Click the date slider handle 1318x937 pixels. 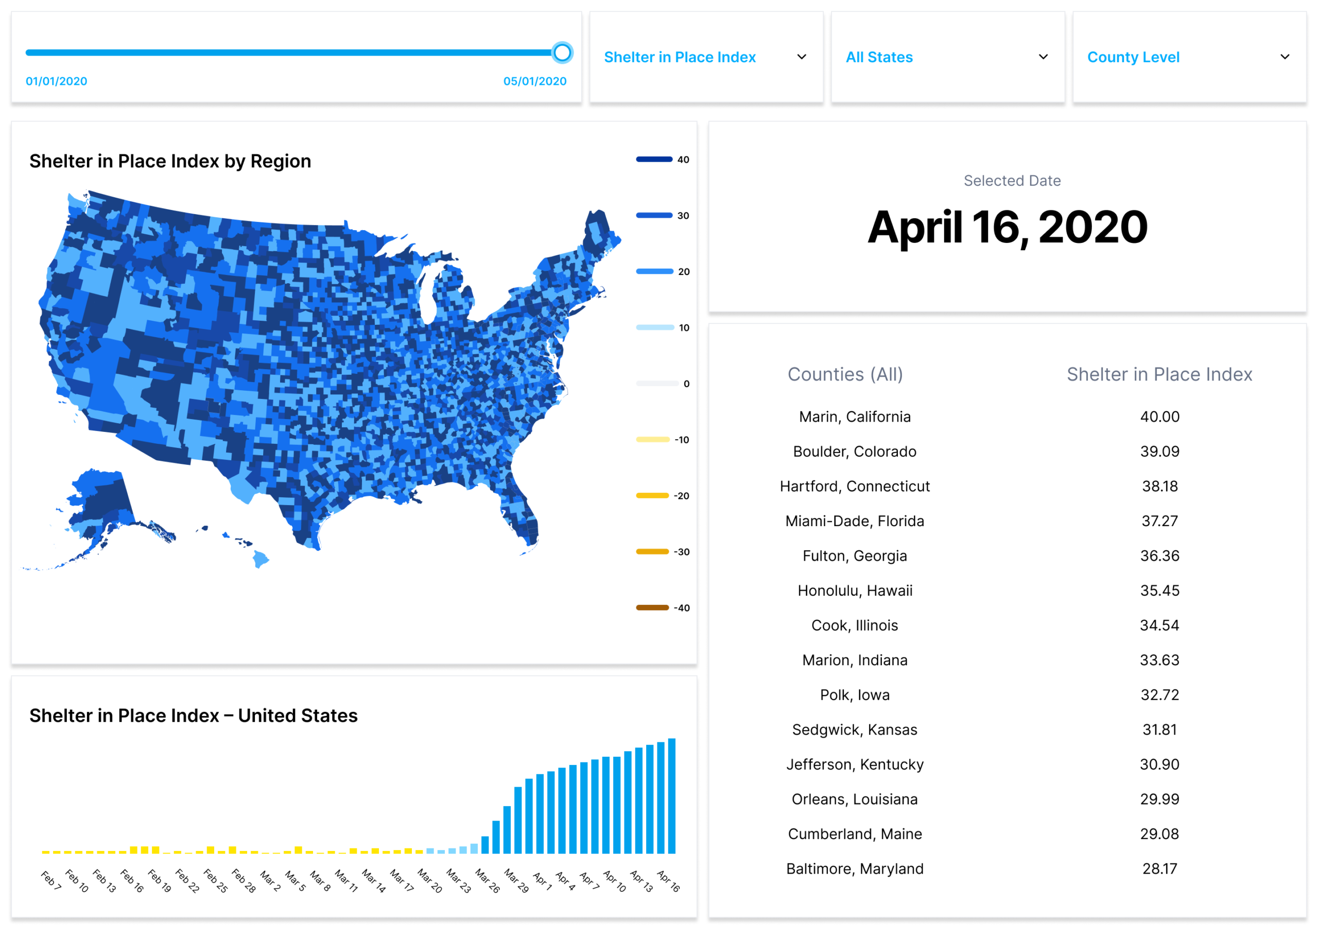[x=562, y=53]
